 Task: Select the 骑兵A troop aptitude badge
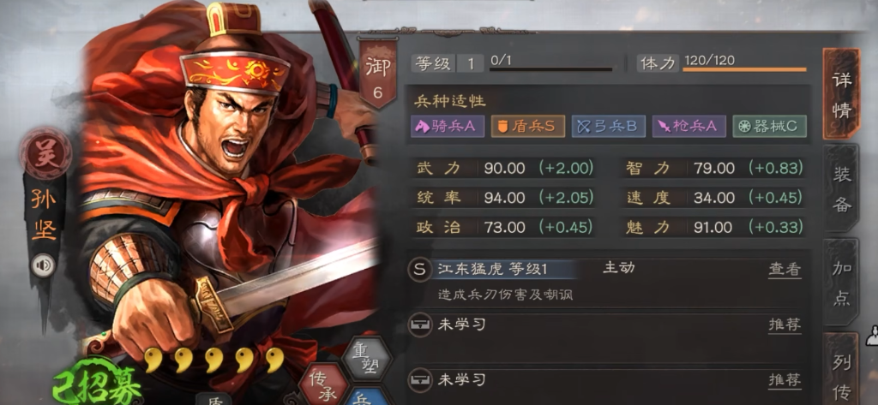click(447, 127)
